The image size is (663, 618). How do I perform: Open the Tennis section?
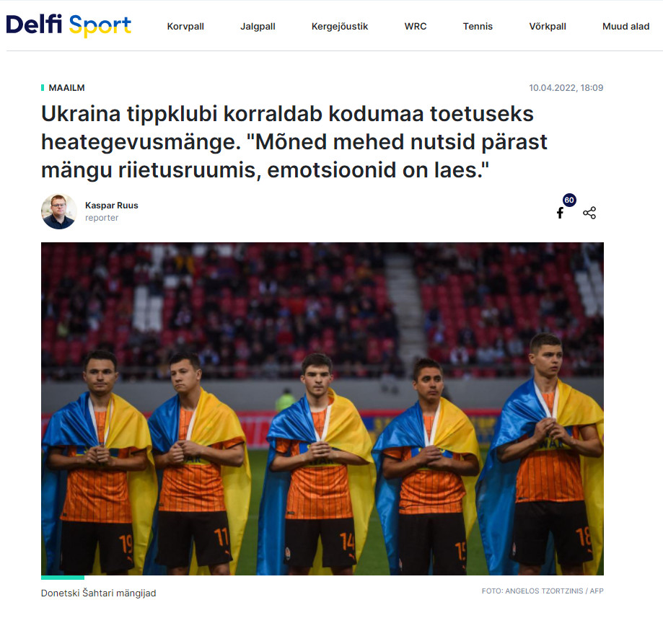[478, 26]
